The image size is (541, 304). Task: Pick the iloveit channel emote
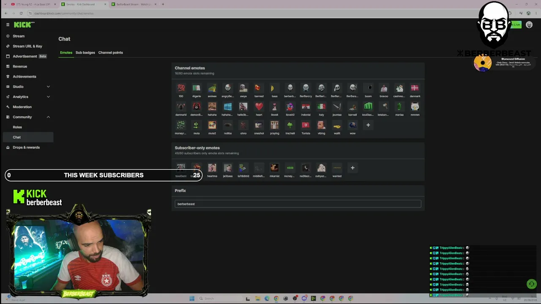pyautogui.click(x=274, y=106)
